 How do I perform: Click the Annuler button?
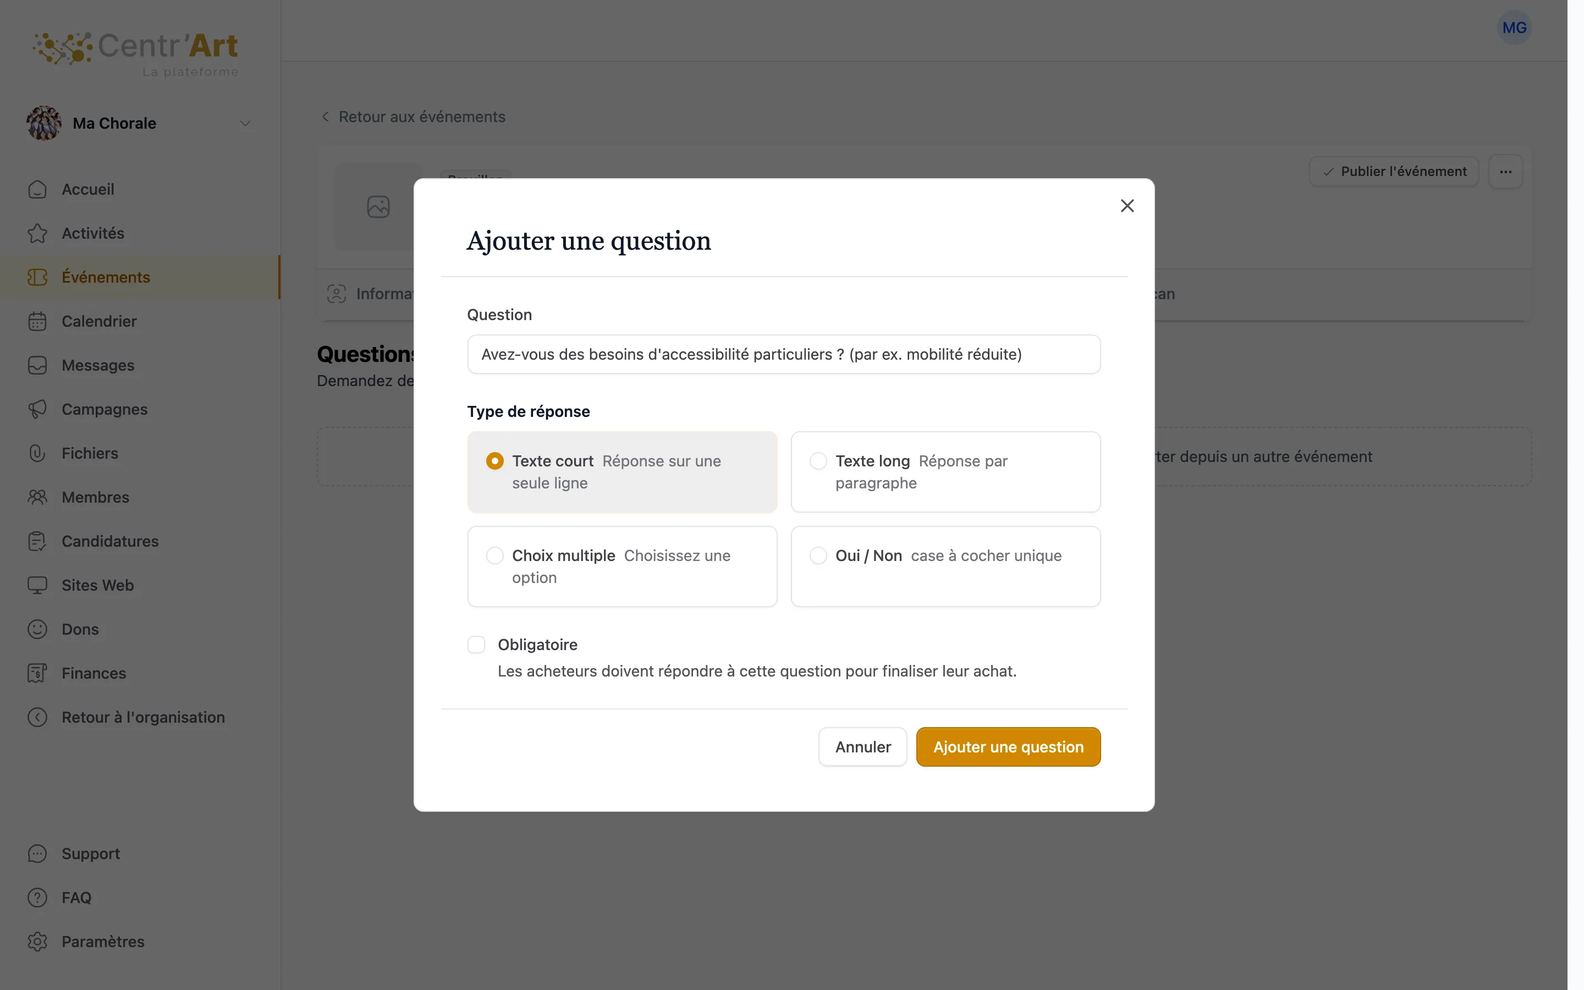coord(863,747)
